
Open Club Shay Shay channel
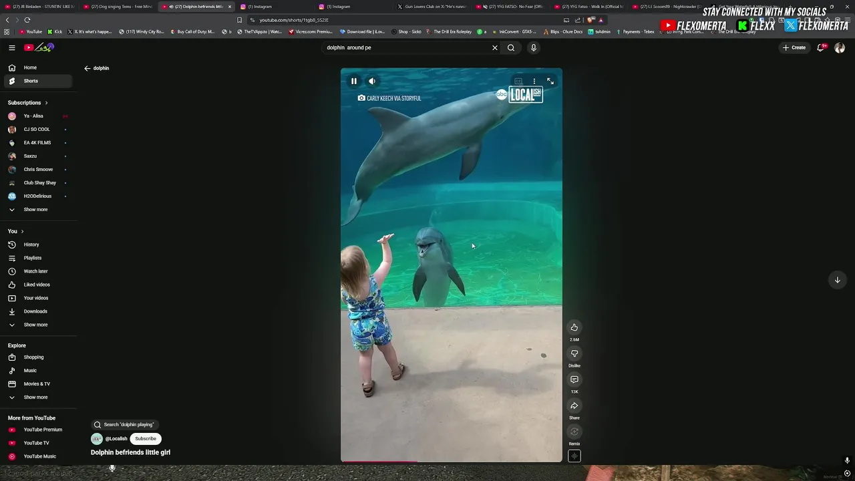coord(38,183)
